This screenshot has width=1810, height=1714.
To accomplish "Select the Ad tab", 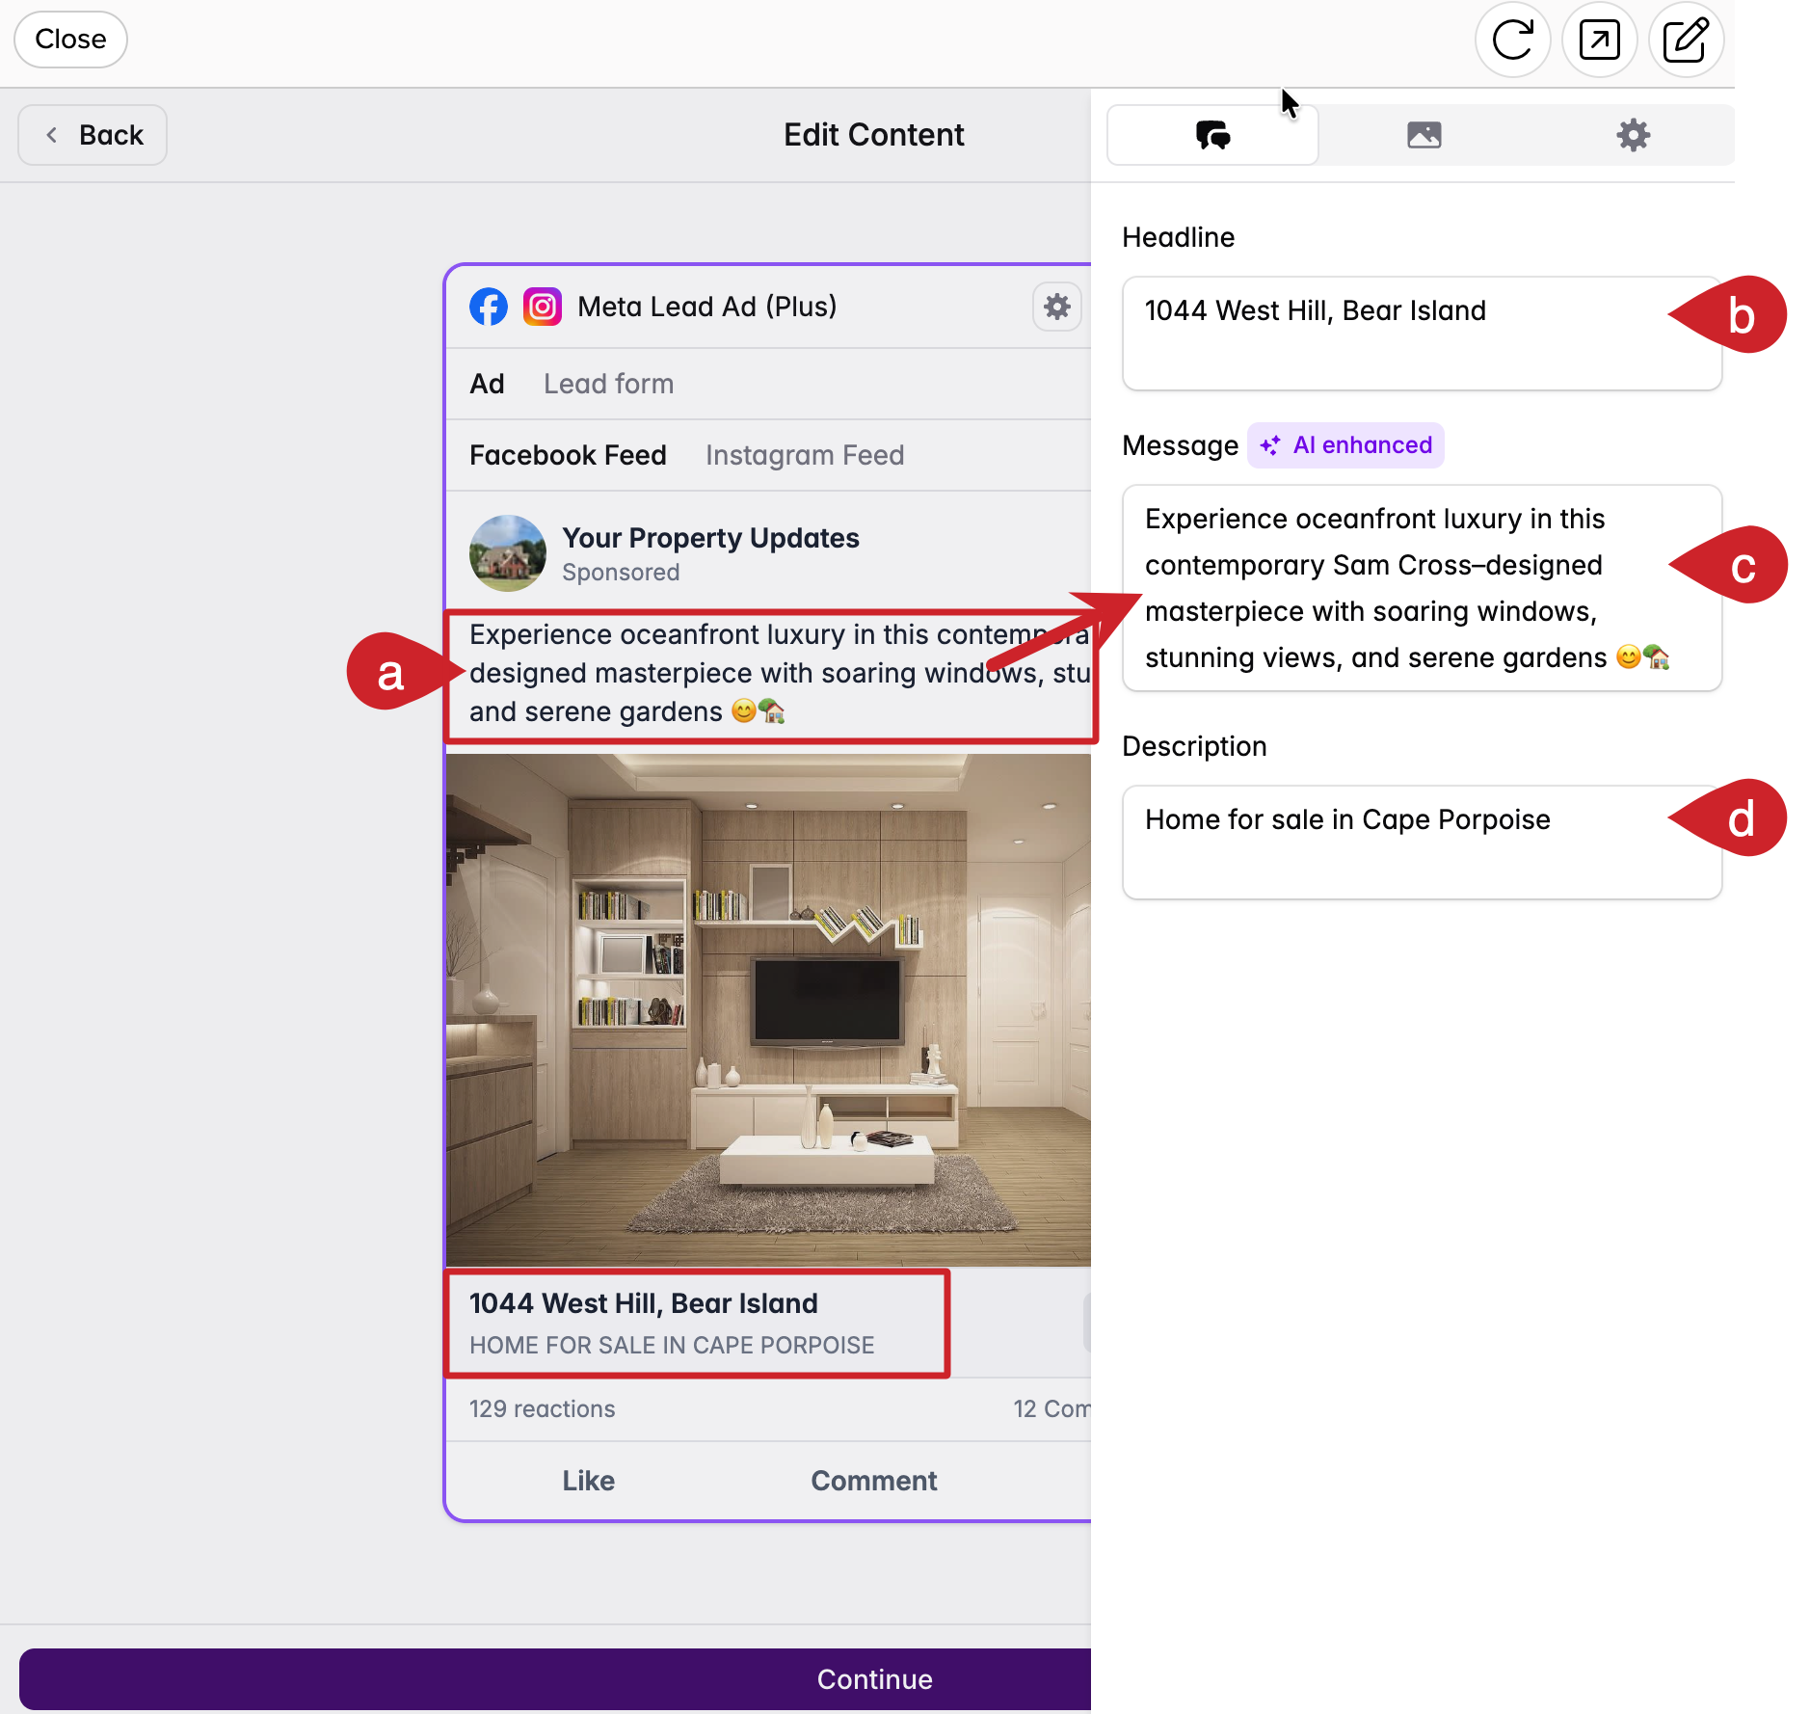I will coord(487,384).
